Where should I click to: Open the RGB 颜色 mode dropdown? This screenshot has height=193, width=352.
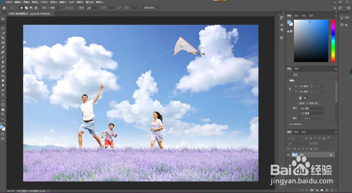coord(312,109)
